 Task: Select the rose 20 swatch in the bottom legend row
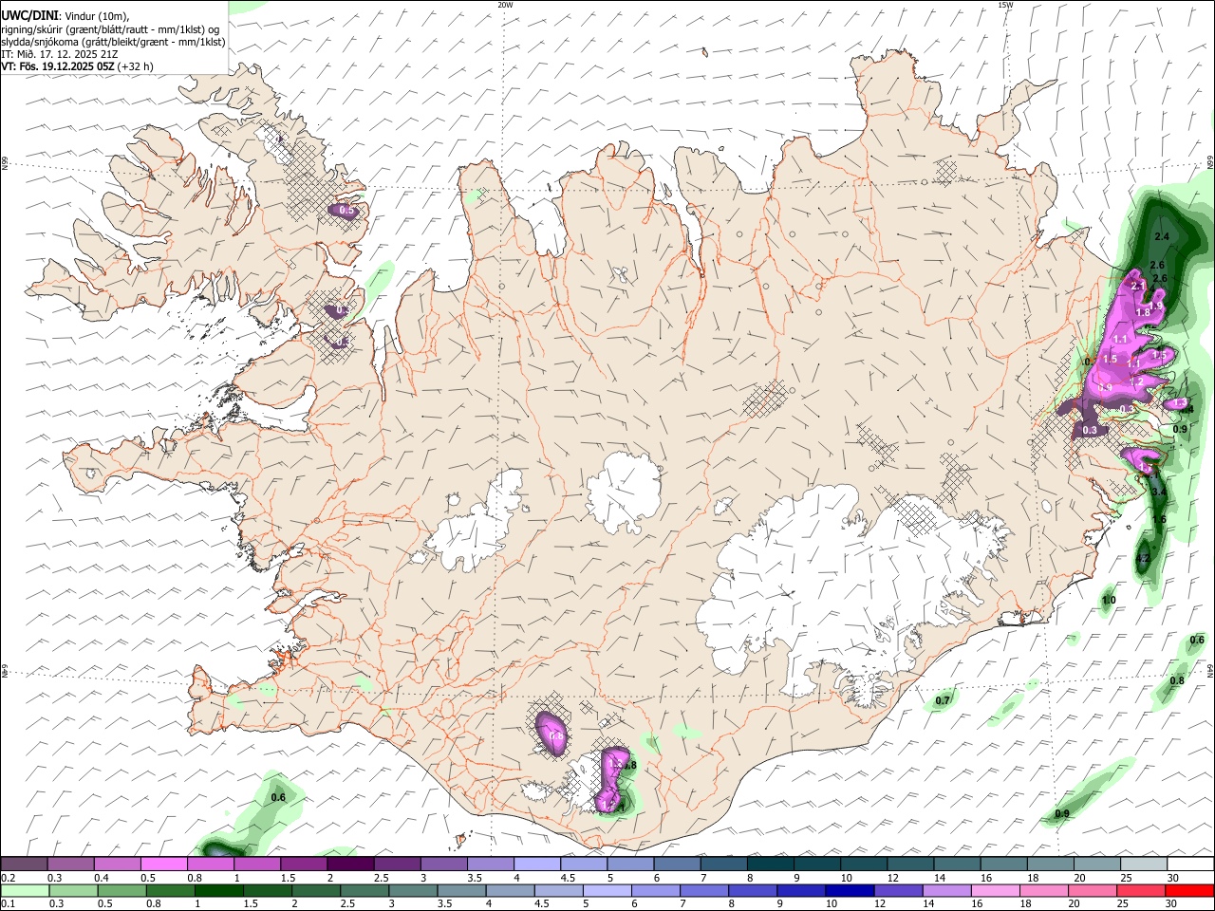pos(1093,890)
